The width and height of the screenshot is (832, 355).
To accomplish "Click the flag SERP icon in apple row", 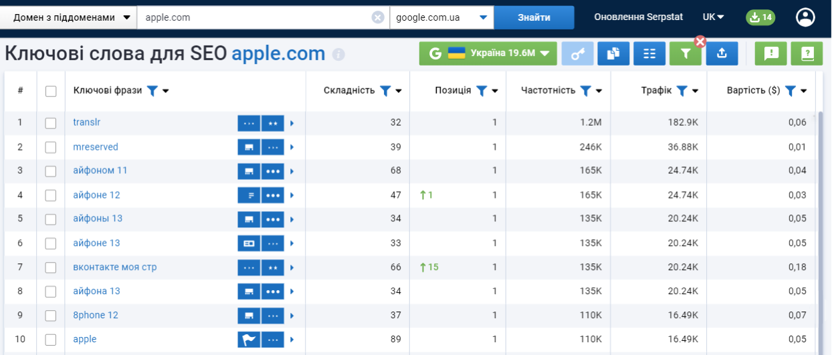I will (249, 340).
